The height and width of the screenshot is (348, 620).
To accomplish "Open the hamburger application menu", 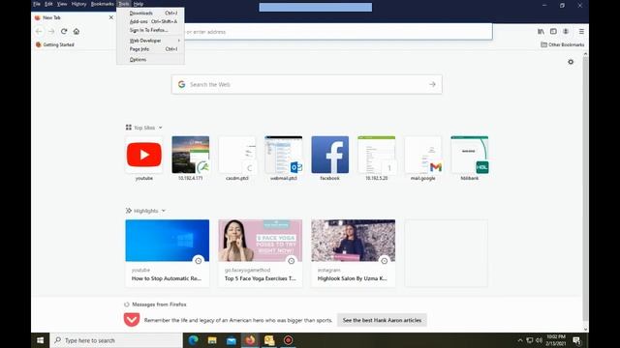I will pos(581,31).
